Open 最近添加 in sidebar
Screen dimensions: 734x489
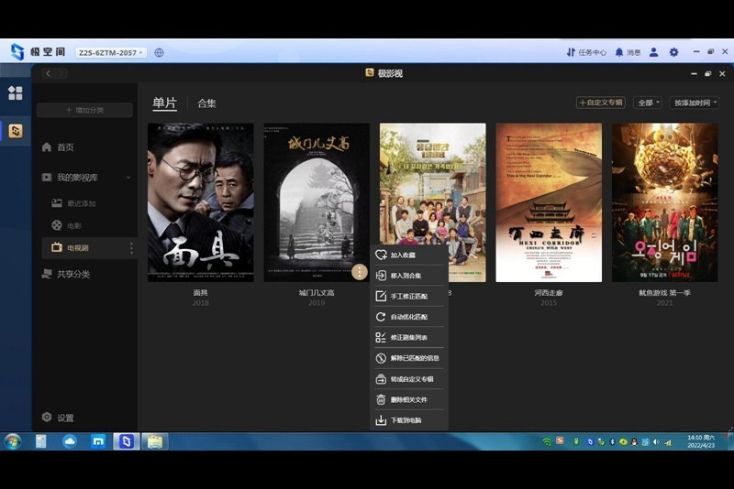[x=74, y=203]
